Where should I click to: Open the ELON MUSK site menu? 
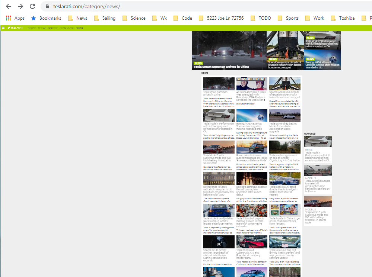pyautogui.click(x=67, y=28)
